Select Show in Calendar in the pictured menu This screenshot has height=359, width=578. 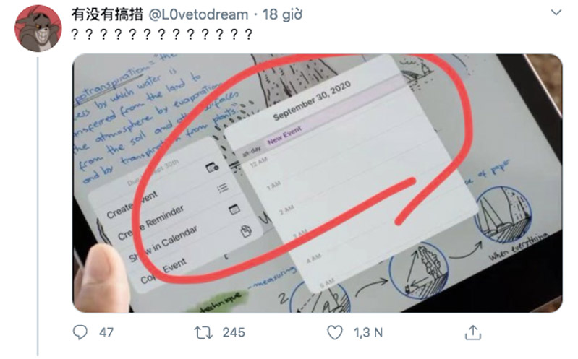[163, 243]
